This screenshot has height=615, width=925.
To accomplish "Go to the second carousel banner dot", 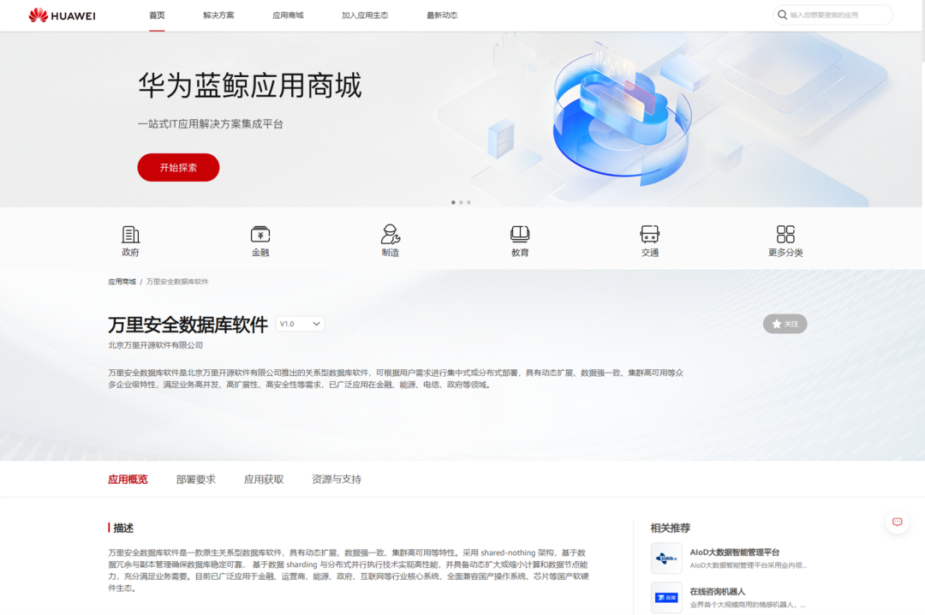I will point(461,202).
